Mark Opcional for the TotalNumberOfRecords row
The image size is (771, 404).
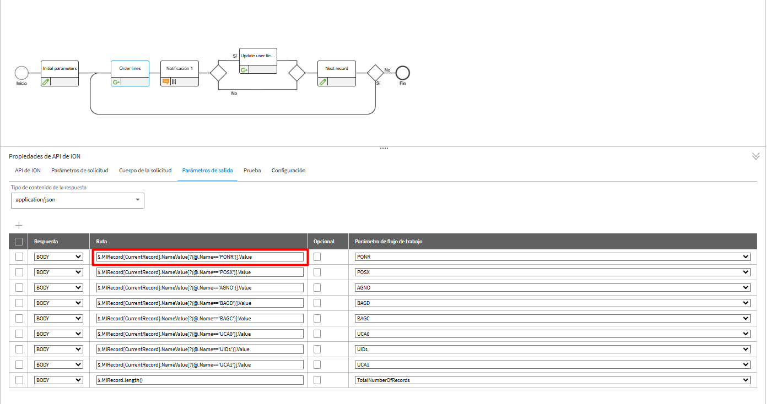(x=317, y=380)
